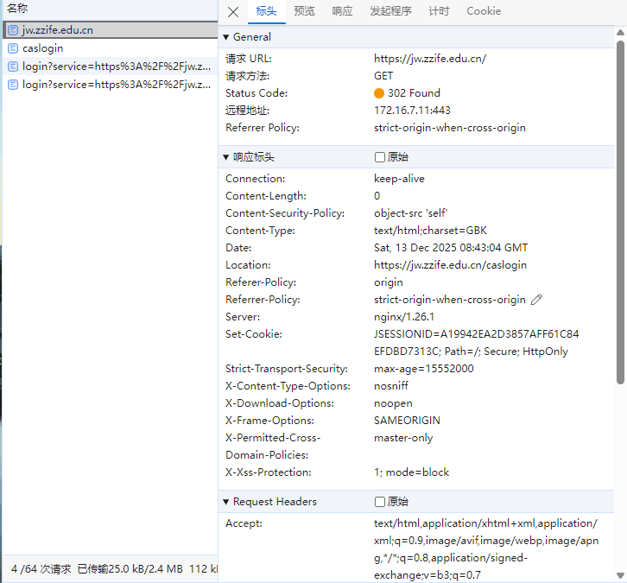Click document icon of jw.zzife.edu.cn request
The height and width of the screenshot is (583, 627).
pos(13,30)
